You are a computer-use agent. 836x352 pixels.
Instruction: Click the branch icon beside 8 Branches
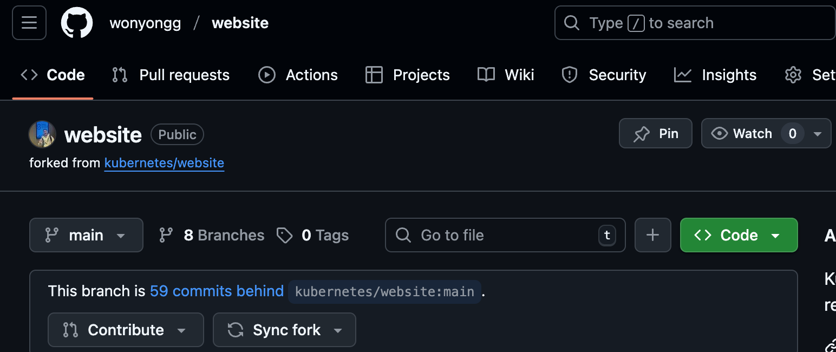[x=166, y=235]
